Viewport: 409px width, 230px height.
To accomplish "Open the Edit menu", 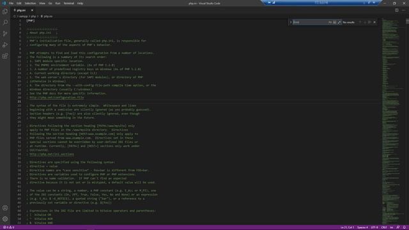I will click(19, 3).
